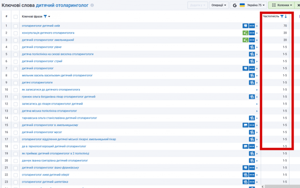Open three-dots menu for 'дитячий отоларинголог в хмельницькому'

[252, 125]
